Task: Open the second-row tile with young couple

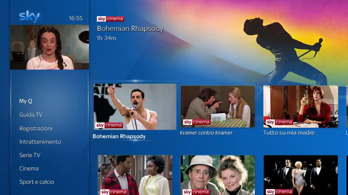Action: [x=135, y=175]
